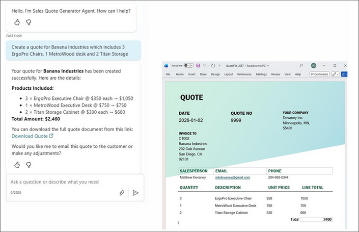Click phone number 204-998-8344

point(278,177)
